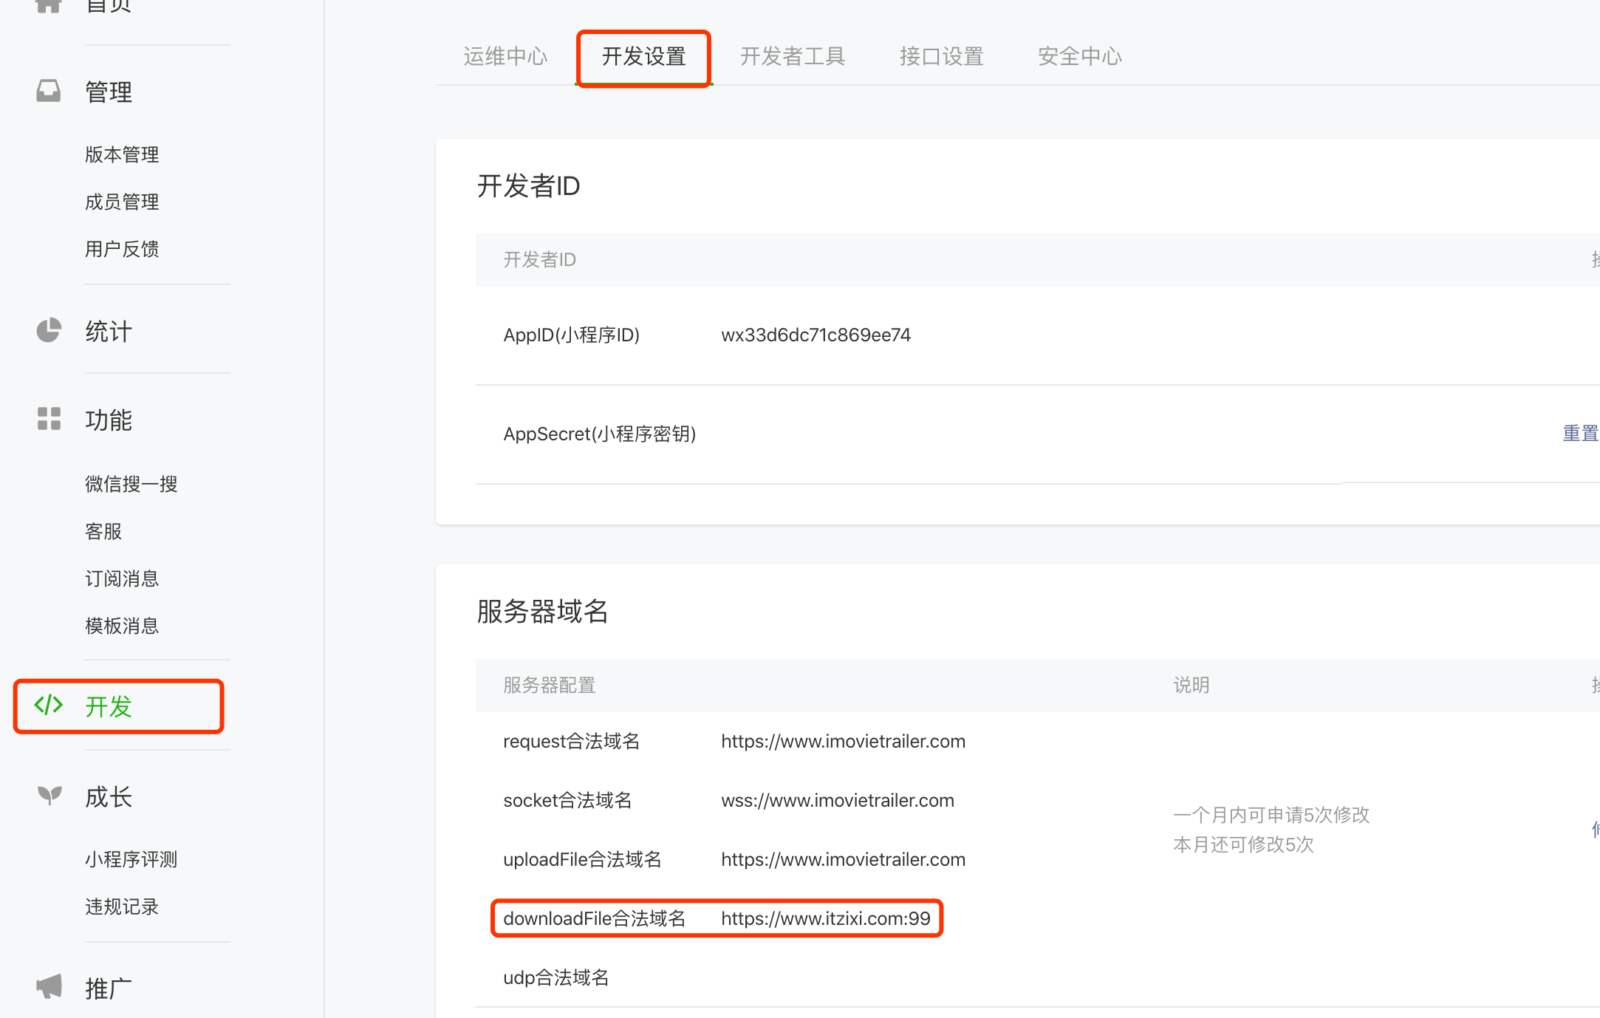Open 订阅消息 menu entry
The width and height of the screenshot is (1600, 1018).
[x=122, y=578]
